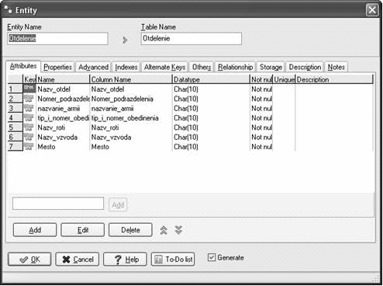Switch to the Notes tab
This screenshot has height=286, width=383.
tap(336, 67)
